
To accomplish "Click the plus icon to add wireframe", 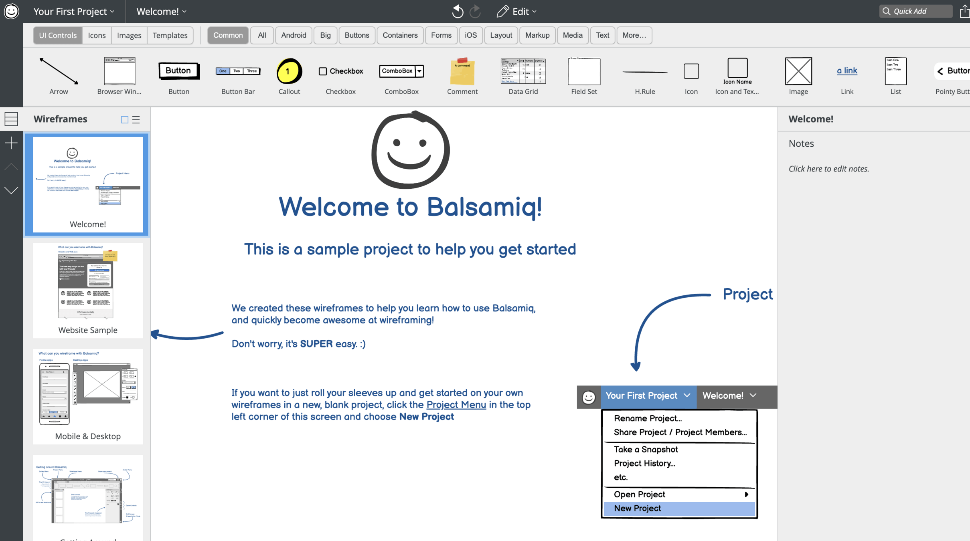I will coord(11,143).
